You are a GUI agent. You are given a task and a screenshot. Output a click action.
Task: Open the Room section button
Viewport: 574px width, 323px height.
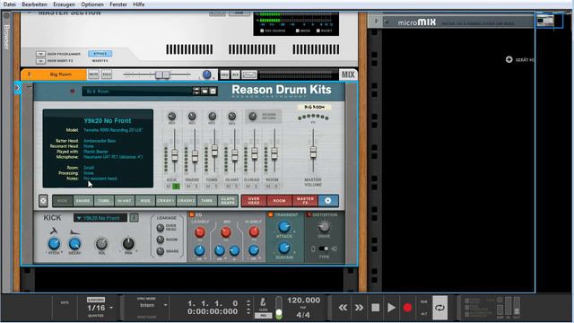click(x=279, y=201)
